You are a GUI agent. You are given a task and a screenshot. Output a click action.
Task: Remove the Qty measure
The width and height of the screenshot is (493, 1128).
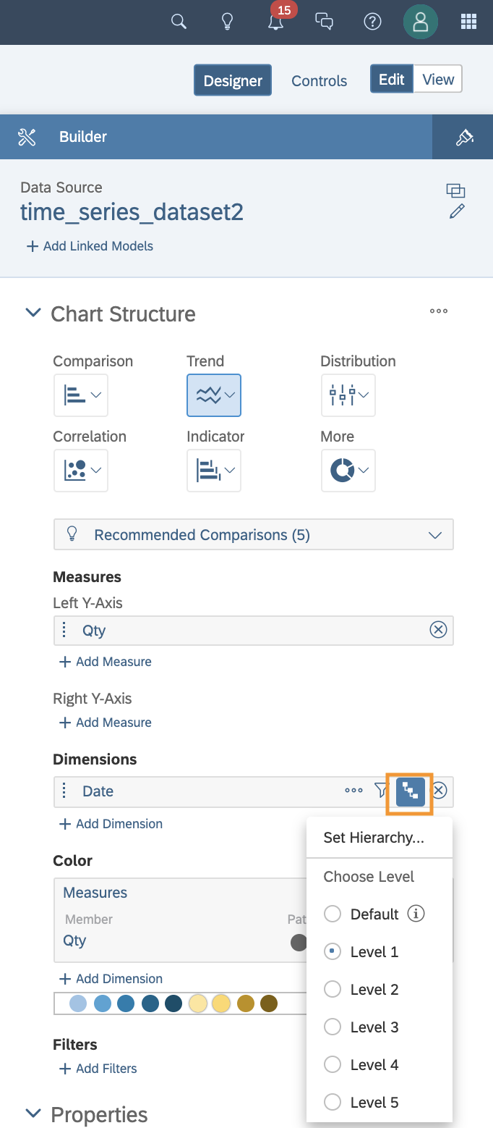point(438,630)
